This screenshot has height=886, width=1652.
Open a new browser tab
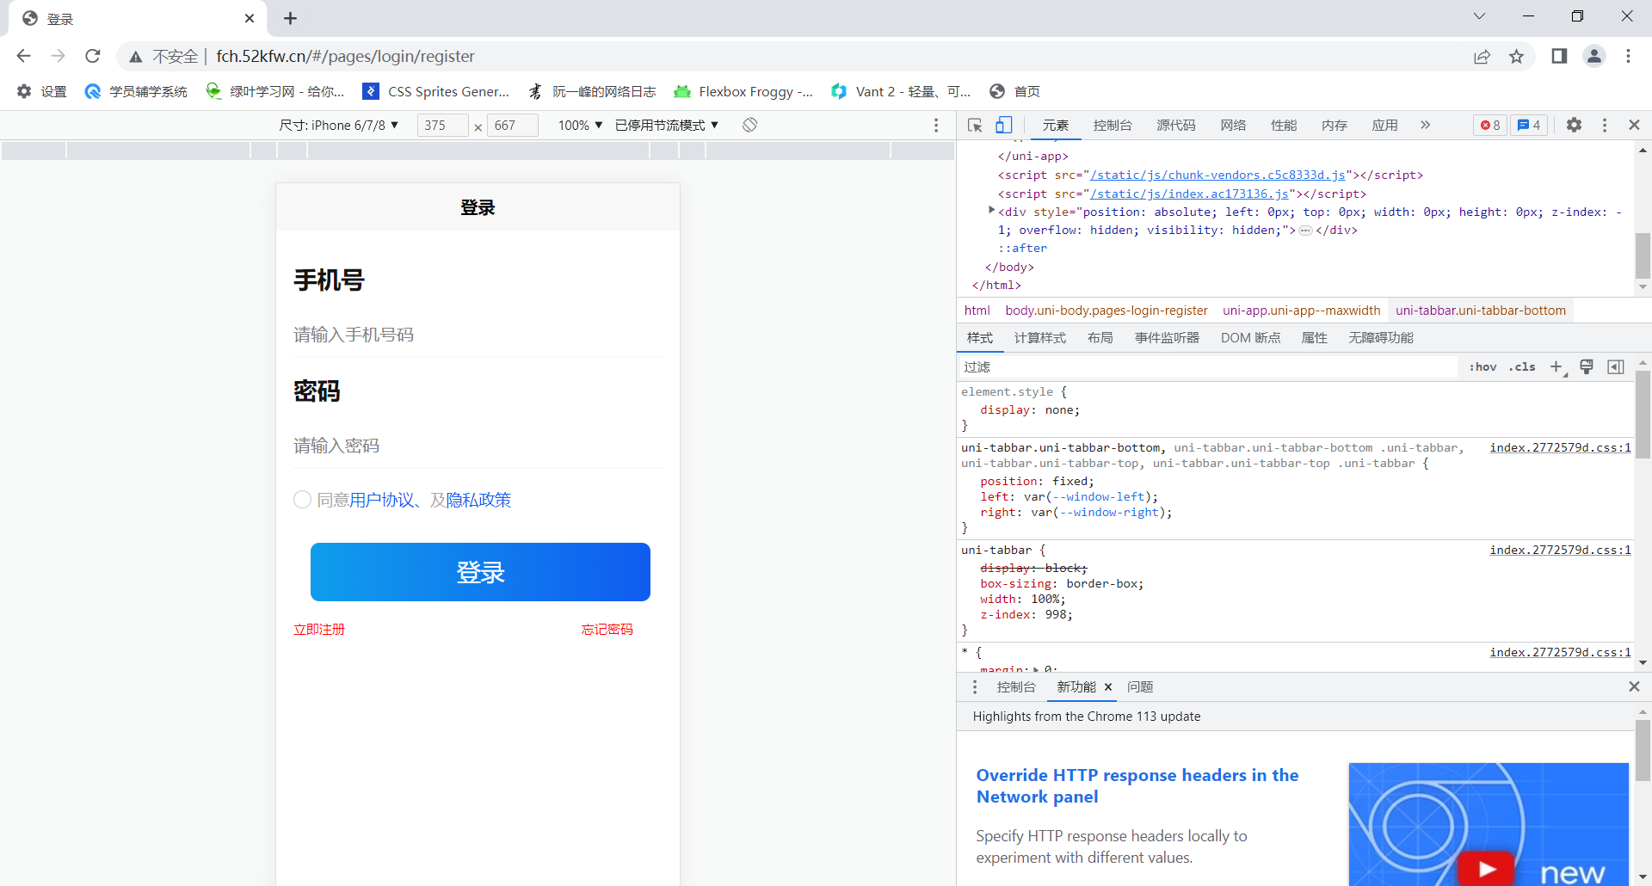click(290, 18)
